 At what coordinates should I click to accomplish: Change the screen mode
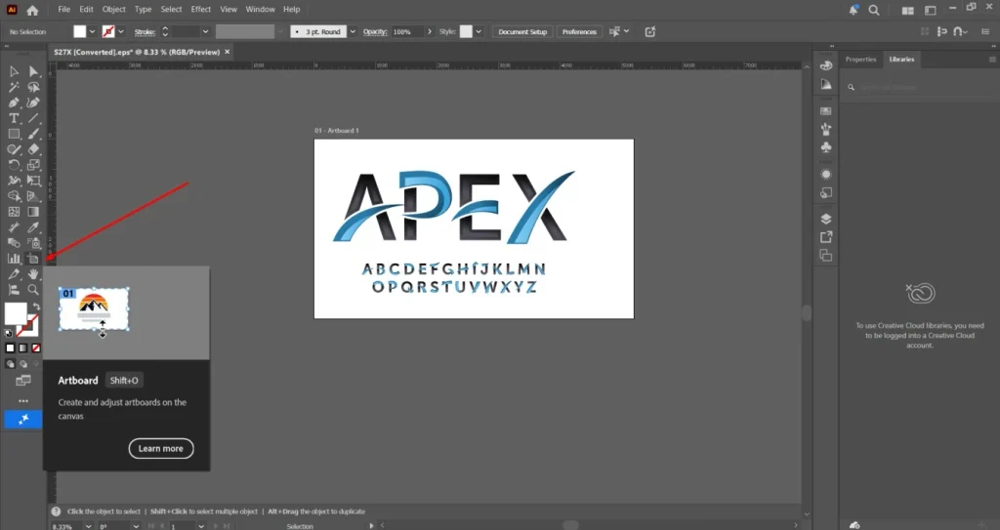point(23,381)
